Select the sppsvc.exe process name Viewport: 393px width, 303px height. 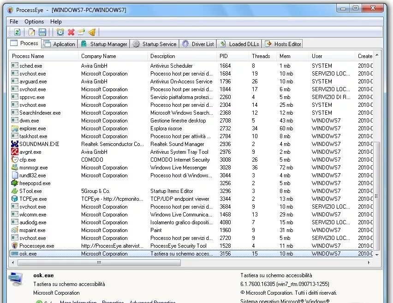pyautogui.click(x=32, y=97)
